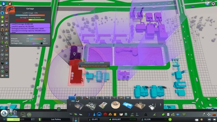Screen dimensions: 217x122
Task: Click the purple Active legend swatch
Action: [34, 43]
